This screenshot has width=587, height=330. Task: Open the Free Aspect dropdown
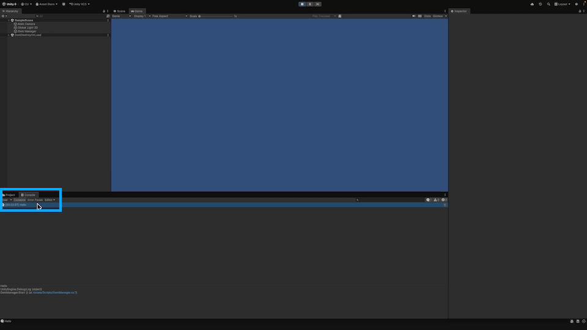(x=169, y=16)
